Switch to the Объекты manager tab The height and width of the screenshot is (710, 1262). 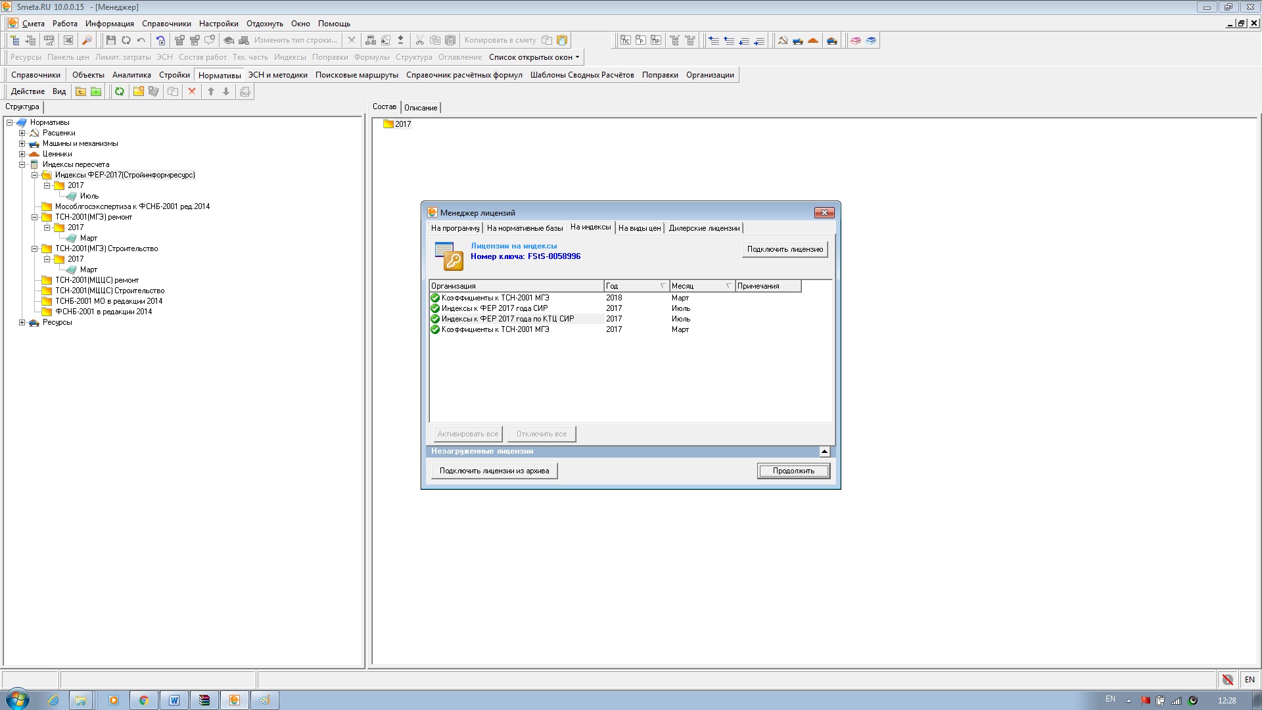[88, 75]
